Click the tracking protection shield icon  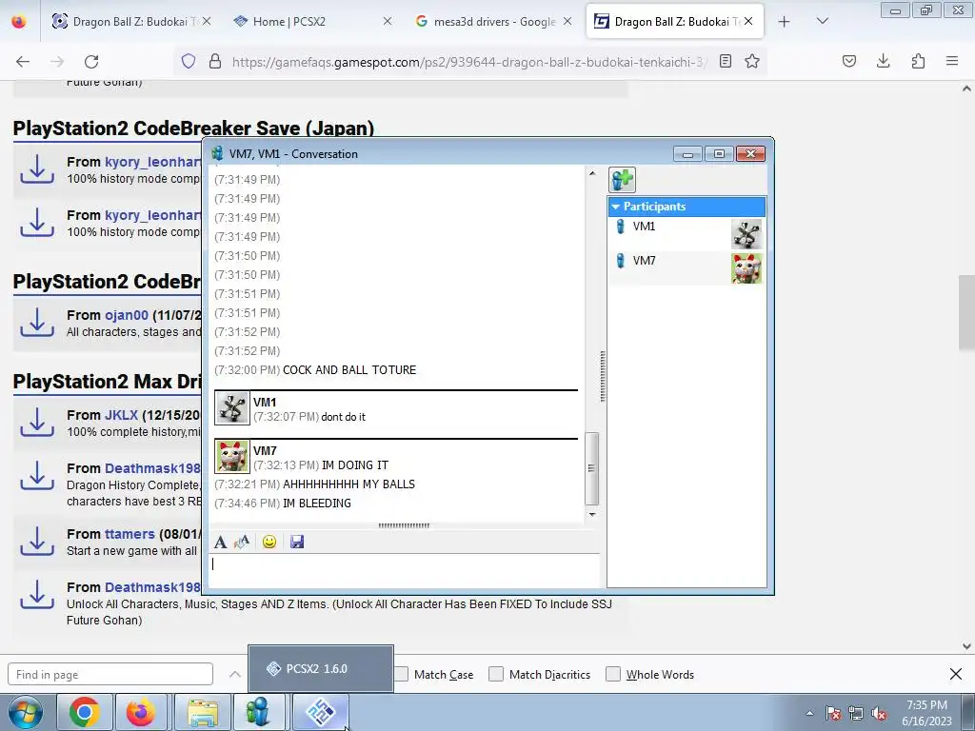pos(189,61)
